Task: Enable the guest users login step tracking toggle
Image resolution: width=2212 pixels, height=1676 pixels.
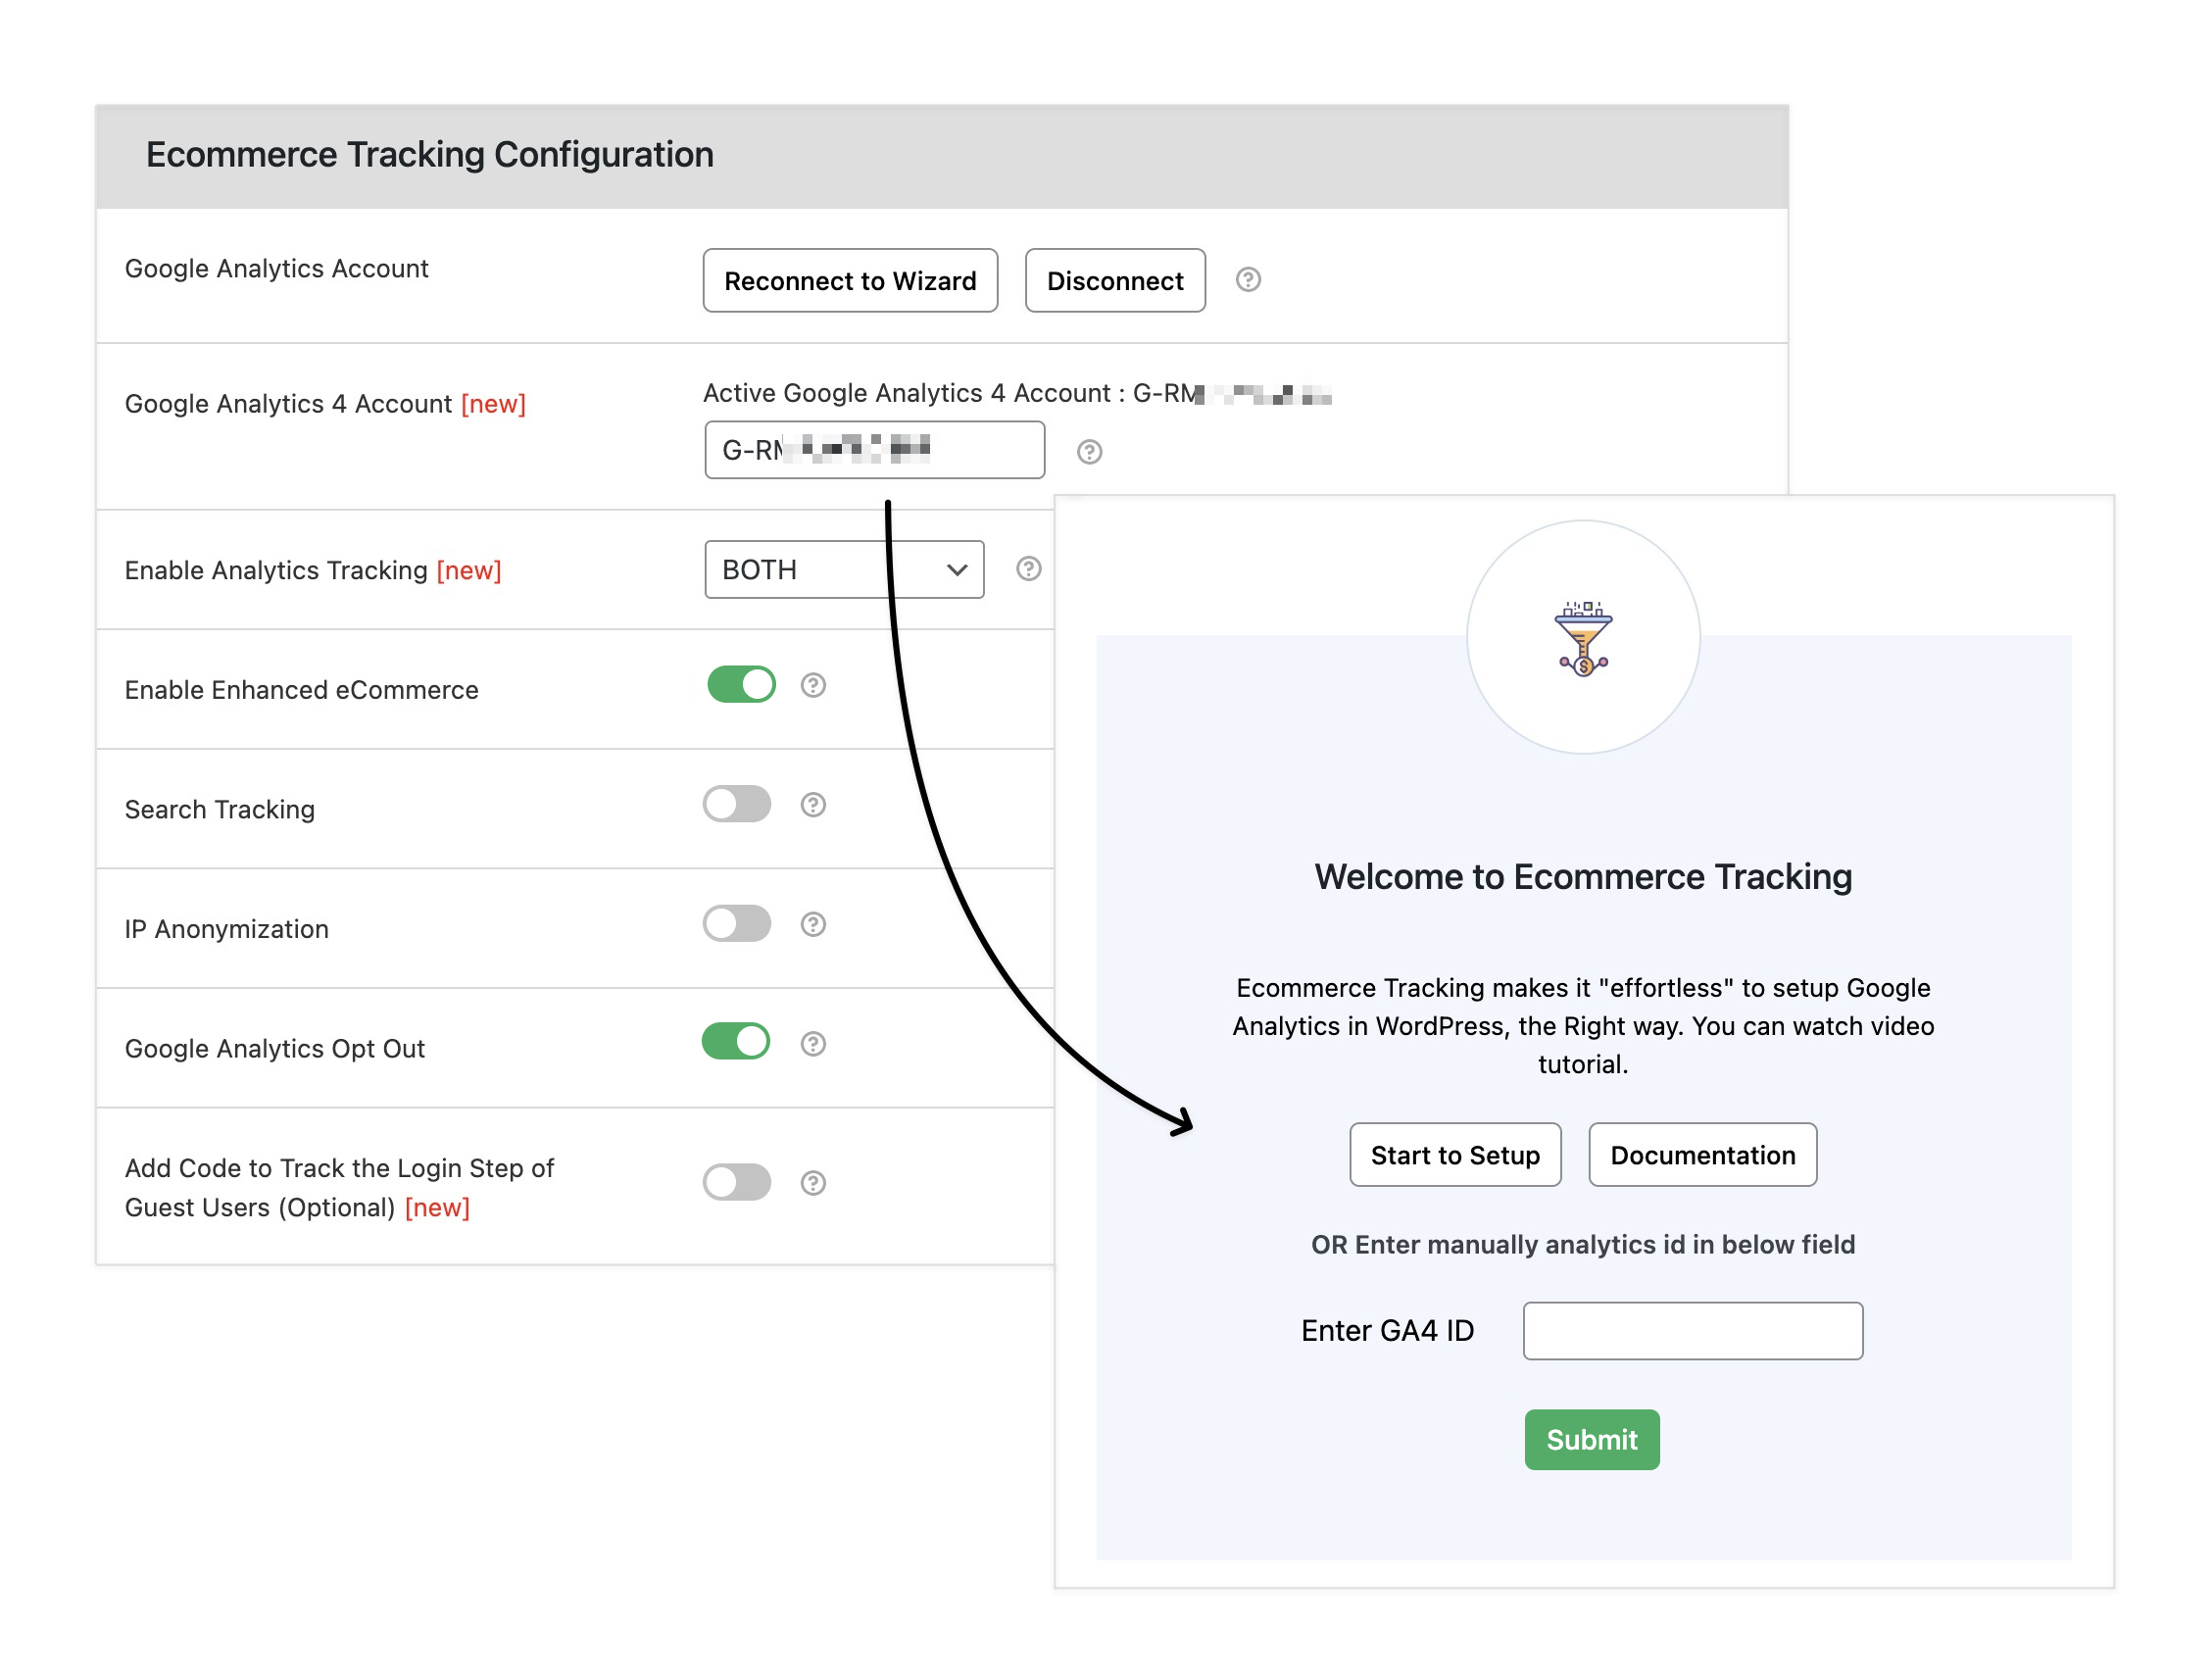Action: tap(737, 1182)
